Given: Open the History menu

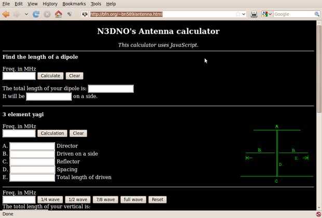Looking at the screenshot, I should [x=50, y=4].
